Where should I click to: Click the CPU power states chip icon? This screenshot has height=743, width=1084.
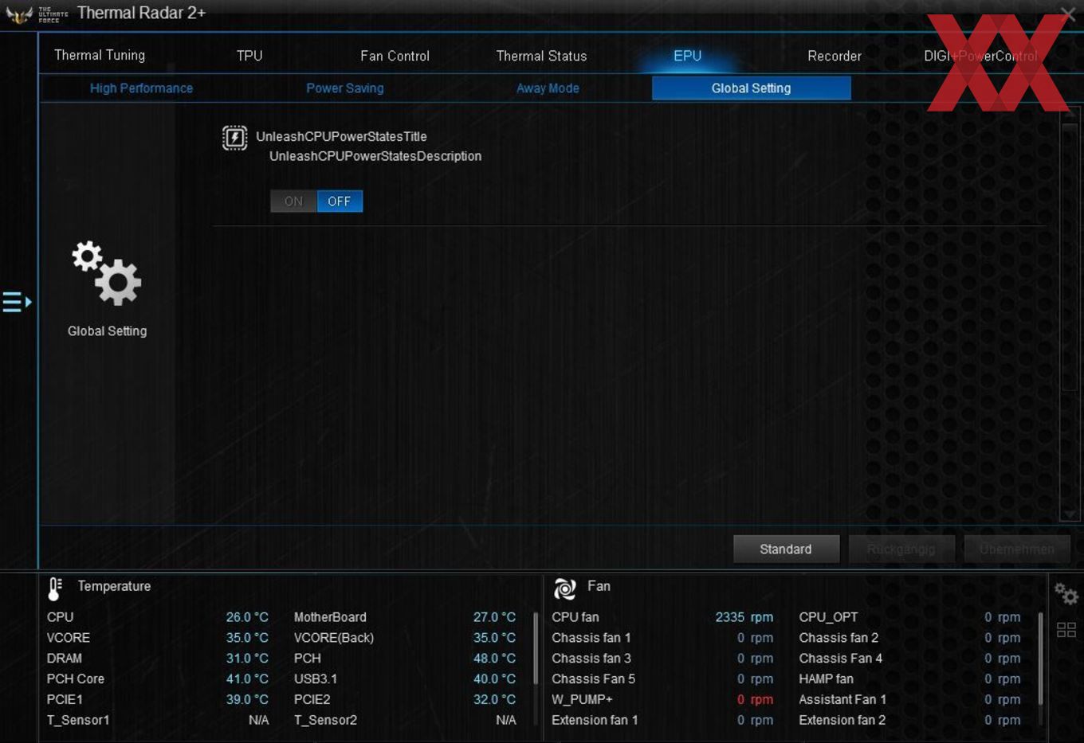point(234,138)
